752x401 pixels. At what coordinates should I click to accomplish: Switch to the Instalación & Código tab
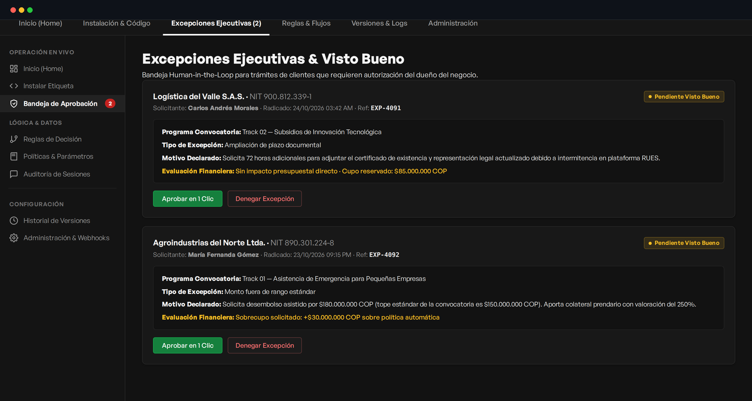point(117,23)
